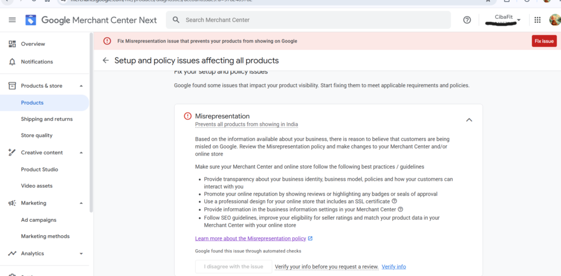
Task: Open Learn more about Misrepresentation policy
Action: (250, 238)
